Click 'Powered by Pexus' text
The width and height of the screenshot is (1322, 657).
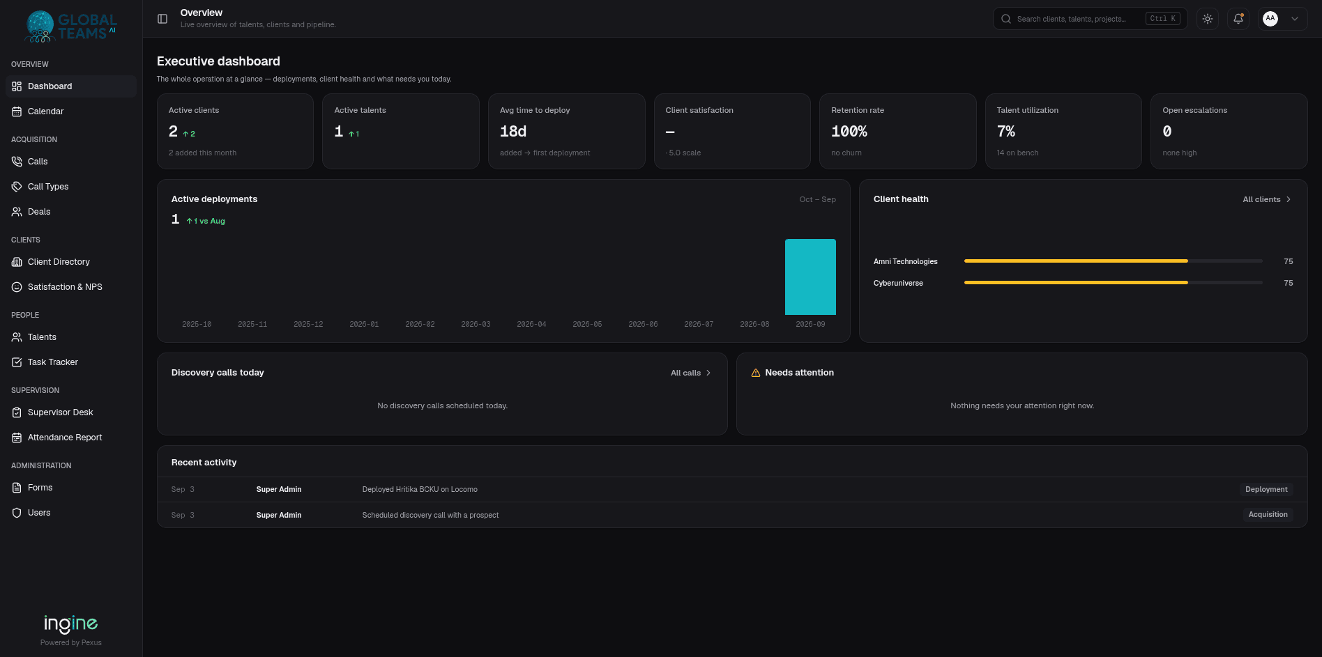(71, 642)
